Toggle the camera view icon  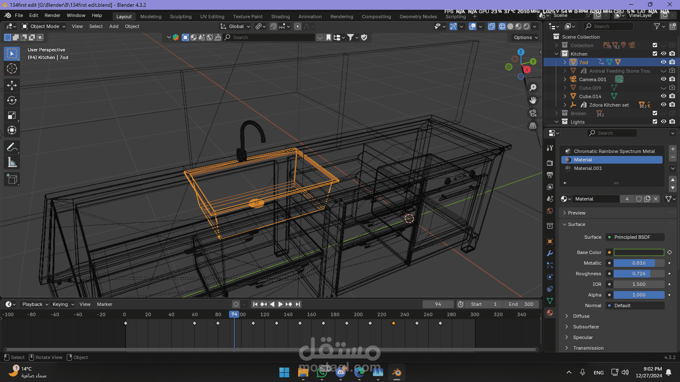pos(532,113)
